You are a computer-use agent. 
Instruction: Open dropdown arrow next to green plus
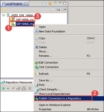click(x=8, y=88)
